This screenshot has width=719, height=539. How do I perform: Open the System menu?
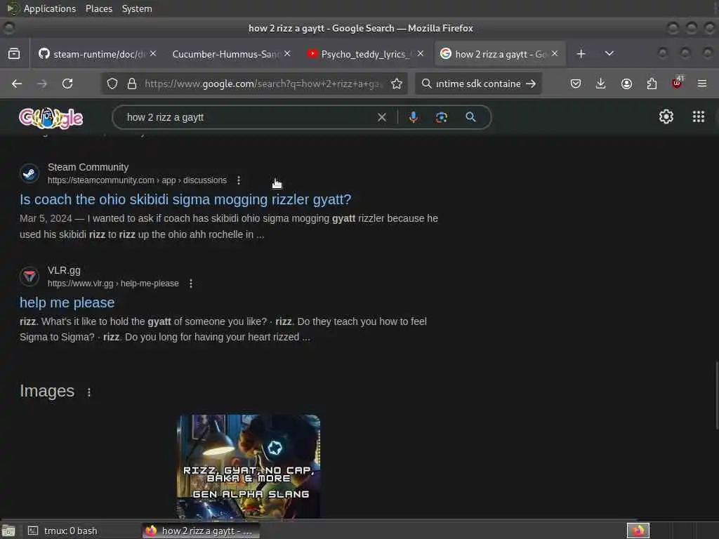click(x=137, y=8)
